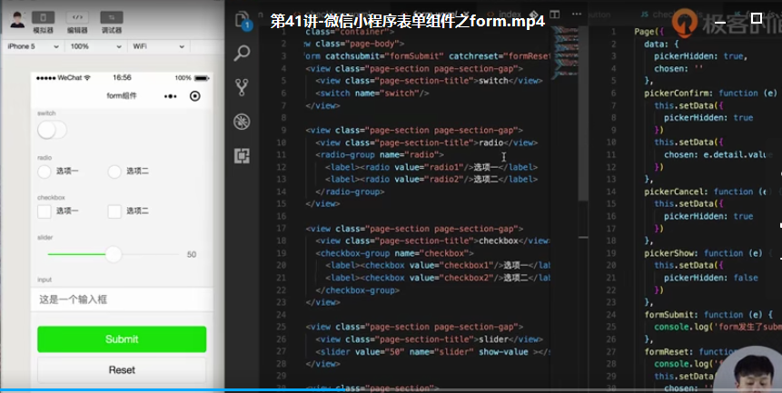
Task: Click the checkbox value="checkbox2" code line
Action: (x=438, y=278)
